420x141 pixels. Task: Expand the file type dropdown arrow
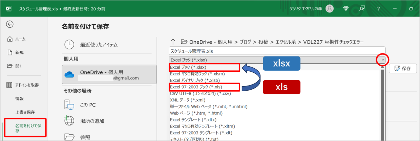(382, 60)
